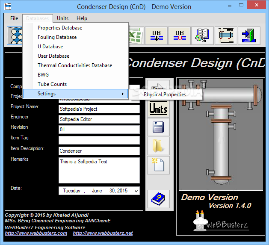Select Tube Counts menu entry
This screenshot has width=269, height=245.
tap(76, 84)
